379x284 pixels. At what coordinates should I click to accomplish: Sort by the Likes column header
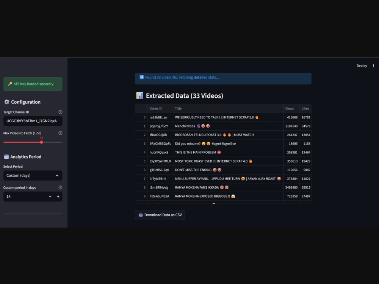[x=305, y=108]
